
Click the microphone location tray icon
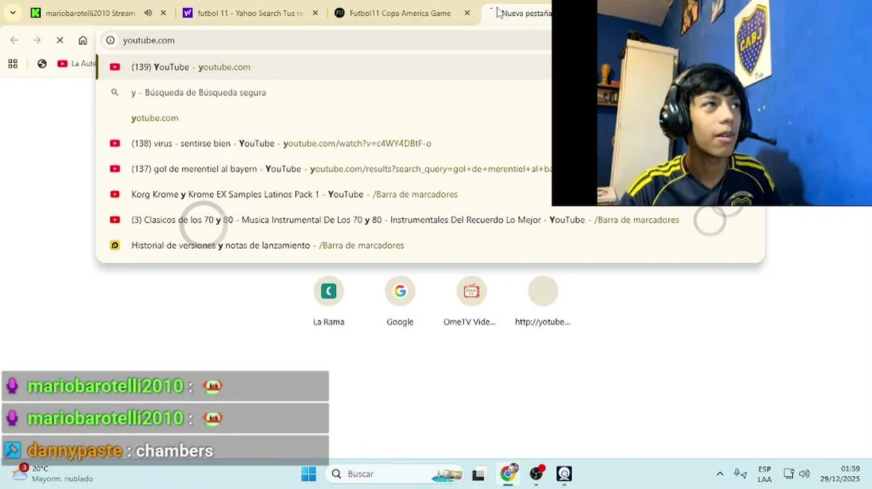point(740,474)
